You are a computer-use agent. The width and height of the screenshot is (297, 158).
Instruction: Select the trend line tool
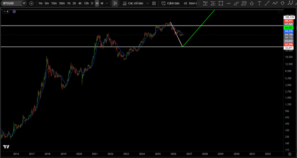tap(267, 3)
